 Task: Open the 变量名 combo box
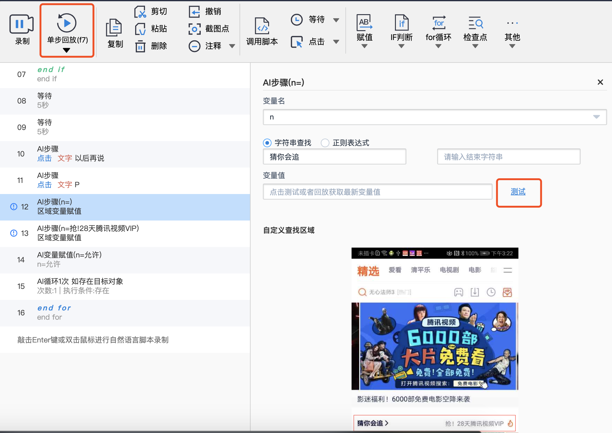tap(435, 117)
